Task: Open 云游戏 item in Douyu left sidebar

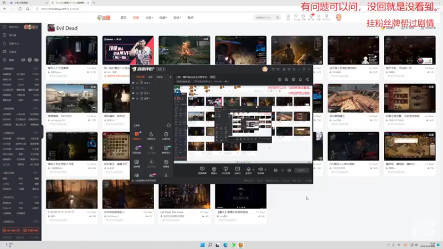Action: [10, 52]
